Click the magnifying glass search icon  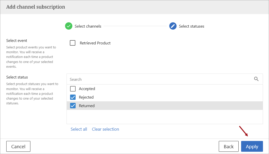[x=256, y=79]
